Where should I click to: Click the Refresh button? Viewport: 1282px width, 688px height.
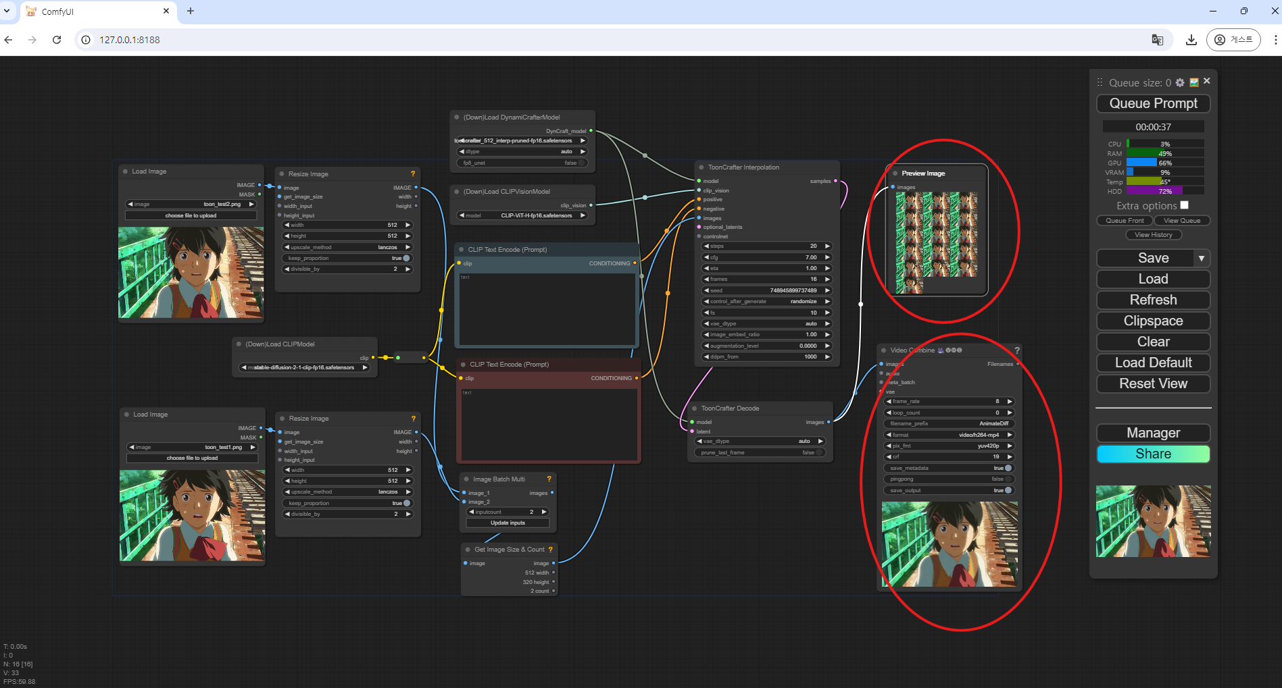tap(1153, 300)
